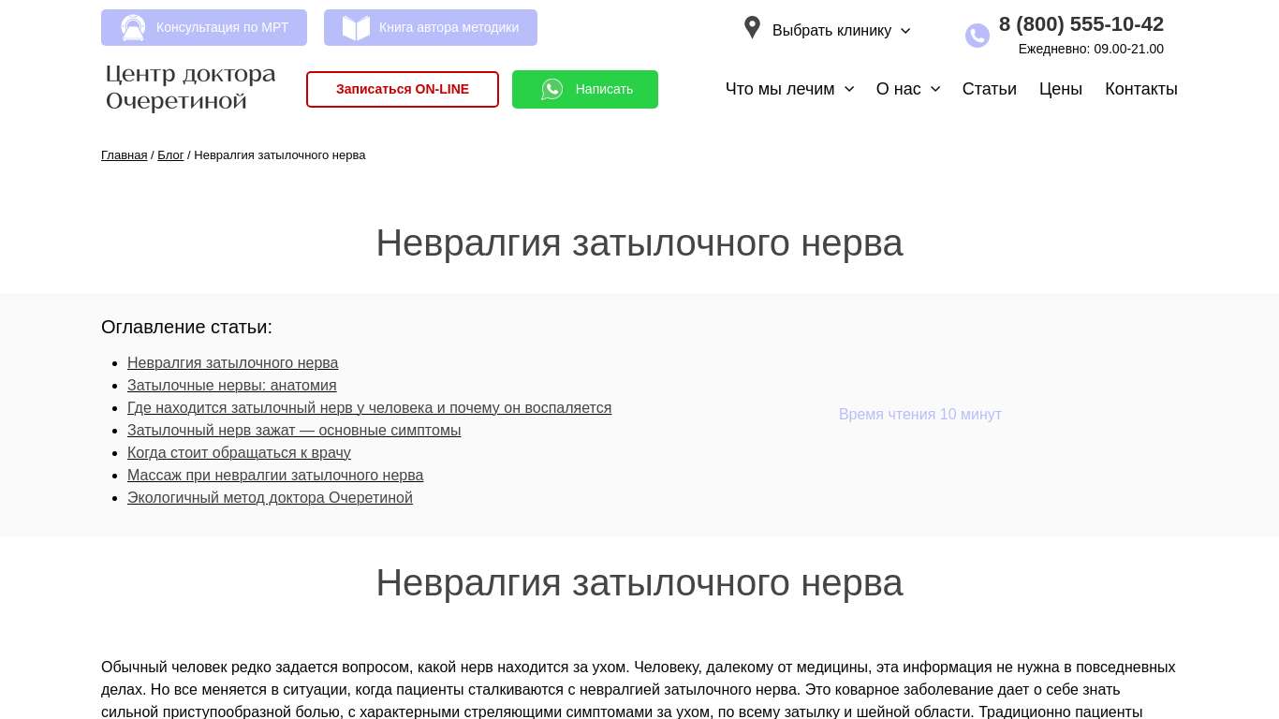Call the 8 (800) 555-10-42 number
Viewport: 1279px width, 719px height.
tap(1081, 24)
